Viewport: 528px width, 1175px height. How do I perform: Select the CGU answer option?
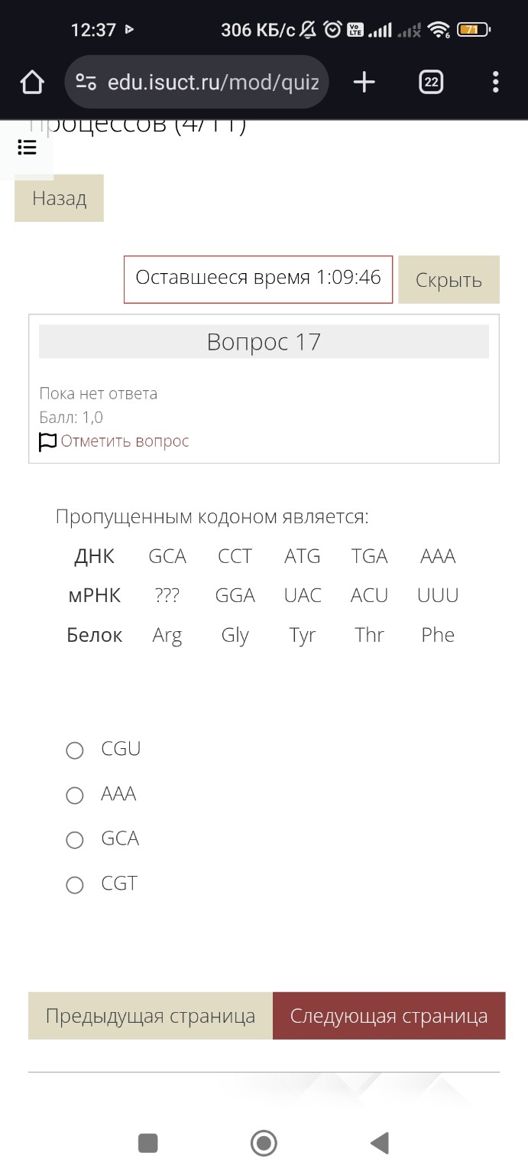point(74,750)
